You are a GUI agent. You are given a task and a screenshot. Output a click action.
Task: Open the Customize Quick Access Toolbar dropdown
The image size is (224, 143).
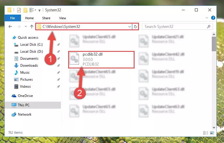39,10
